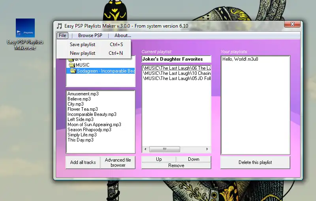Click the Add all tracks button
This screenshot has height=201, width=316.
83,162
